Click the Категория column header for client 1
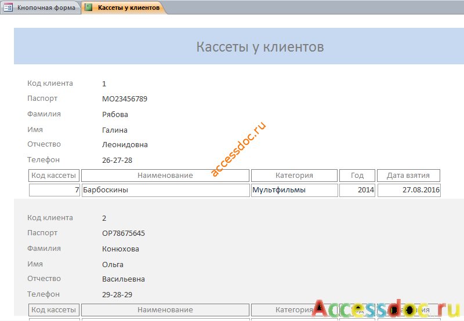Viewport: 464px width, 321px height. 294,176
